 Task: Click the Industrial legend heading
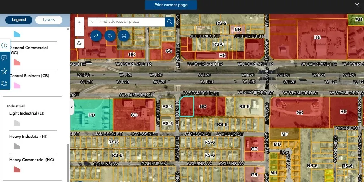coord(16,106)
